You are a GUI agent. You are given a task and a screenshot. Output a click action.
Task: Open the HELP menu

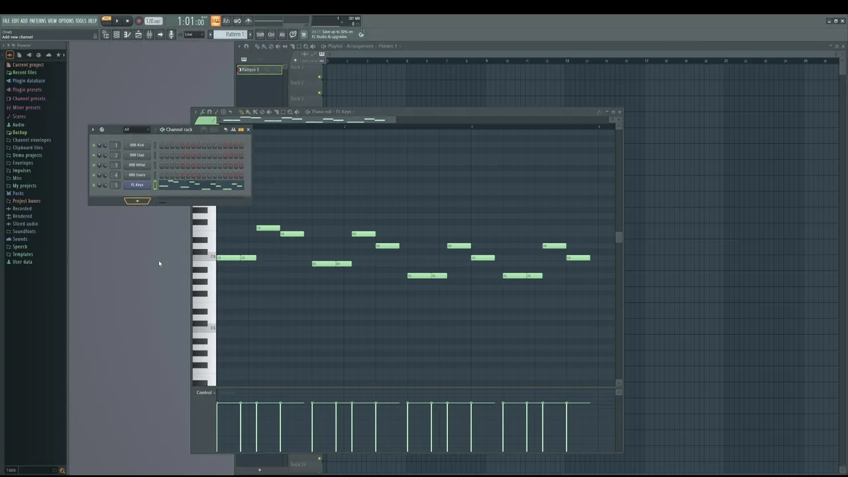(x=93, y=21)
